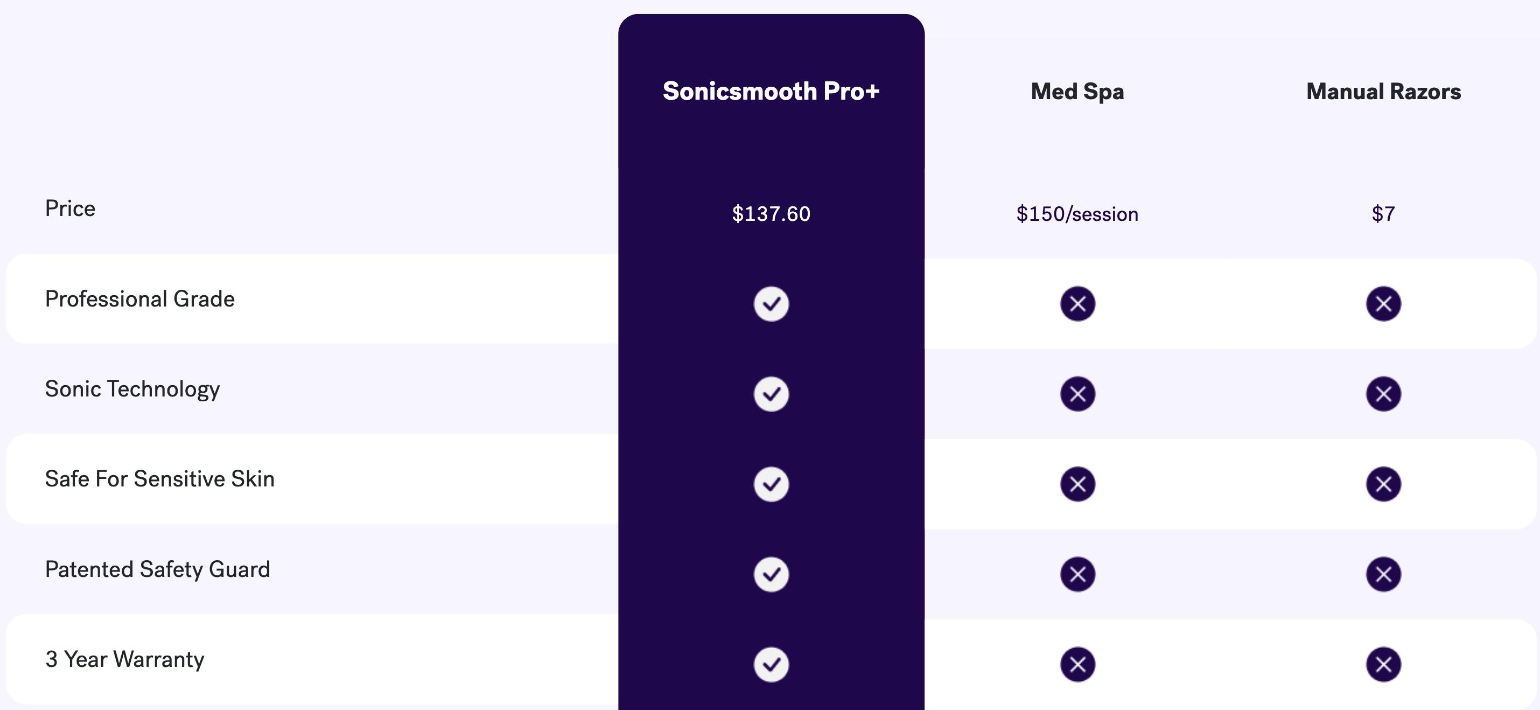Click Sonicsmooth Pro+ checkmark for Professional Grade
The width and height of the screenshot is (1540, 710).
(771, 304)
